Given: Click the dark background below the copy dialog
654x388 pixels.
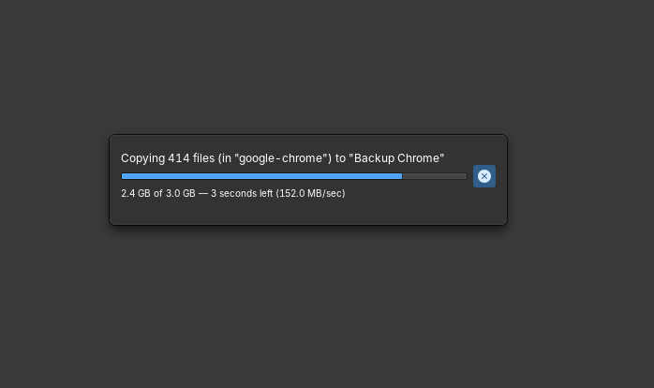Looking at the screenshot, I should click(x=307, y=309).
